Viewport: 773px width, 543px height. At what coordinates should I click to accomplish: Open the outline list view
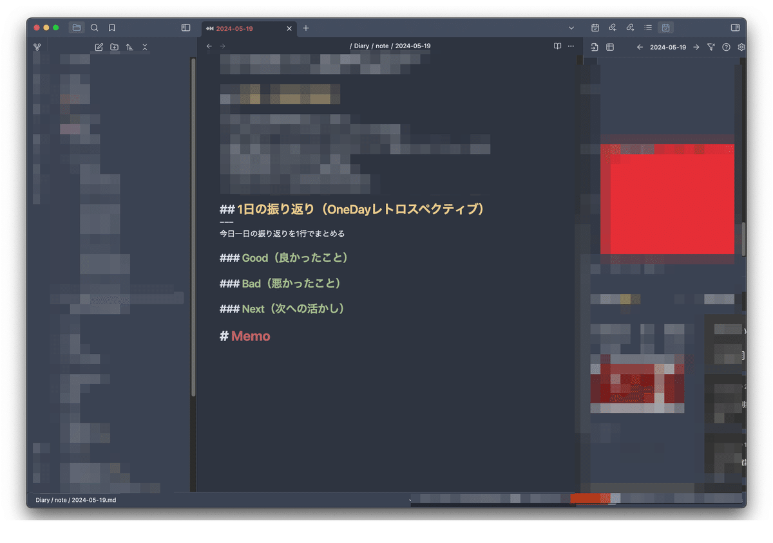tap(648, 27)
